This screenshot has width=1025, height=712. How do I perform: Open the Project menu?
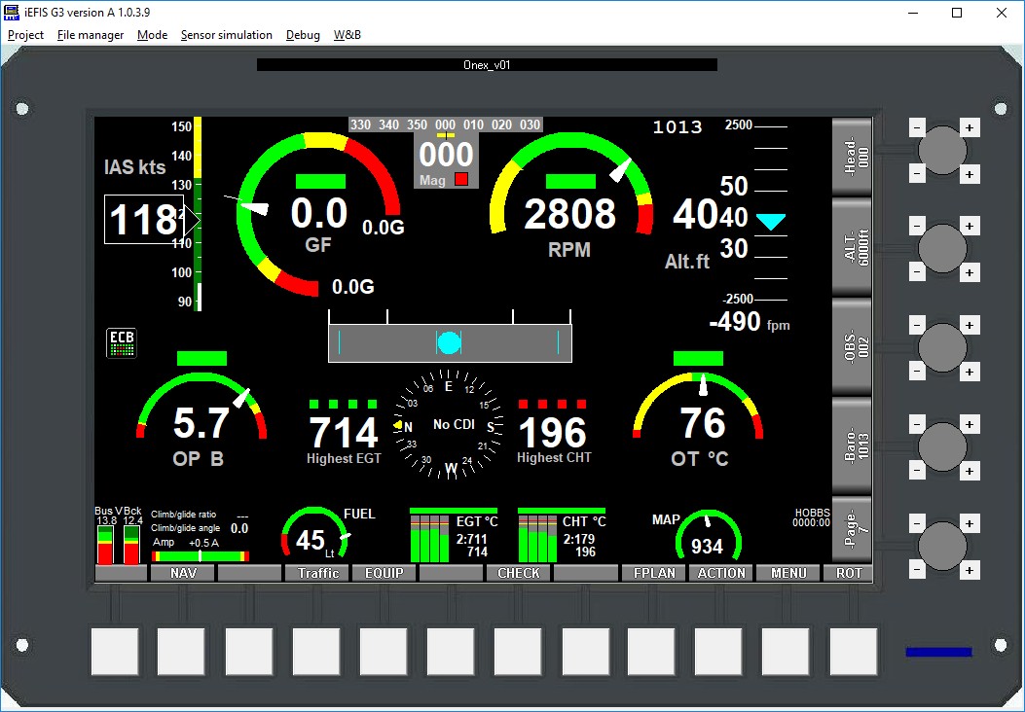click(25, 34)
